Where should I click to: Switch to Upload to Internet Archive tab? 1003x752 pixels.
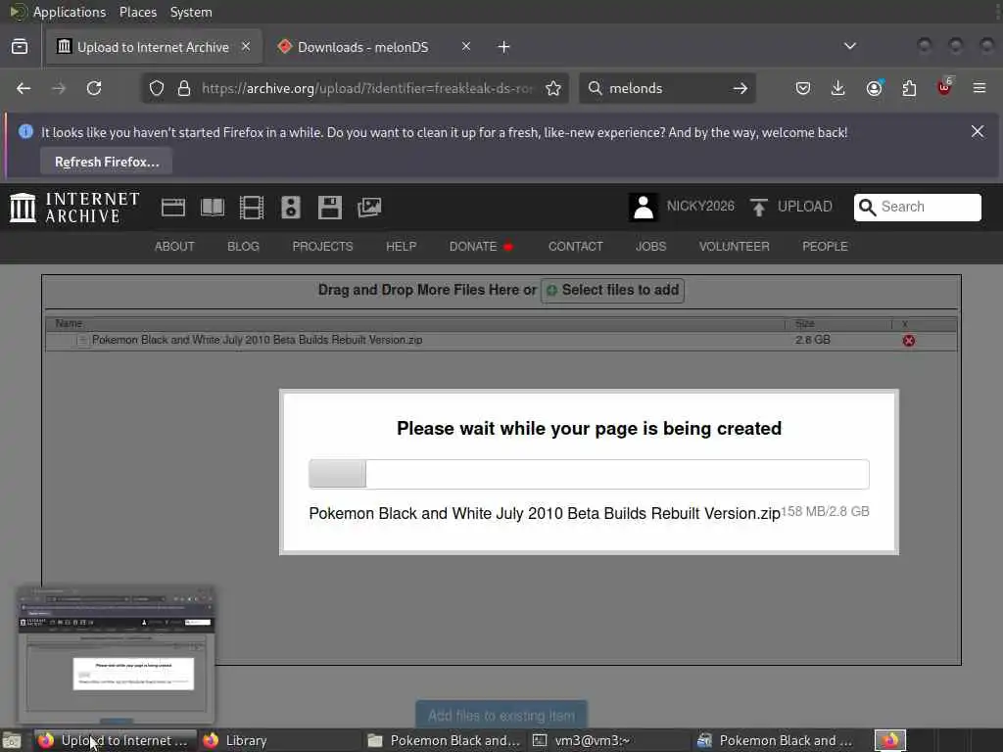154,47
